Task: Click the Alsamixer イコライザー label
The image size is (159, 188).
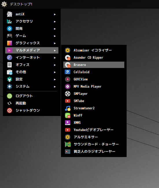Action: (x=93, y=50)
